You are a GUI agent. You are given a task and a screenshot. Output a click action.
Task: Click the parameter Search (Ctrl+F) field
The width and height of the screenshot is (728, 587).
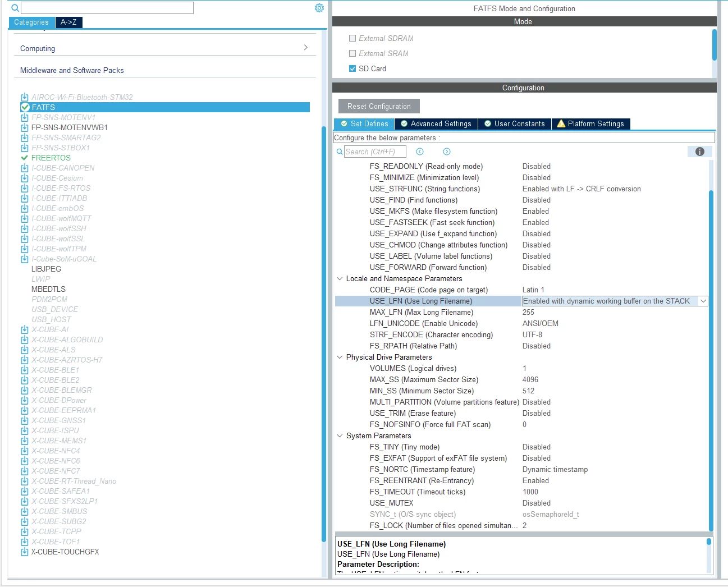pos(375,152)
